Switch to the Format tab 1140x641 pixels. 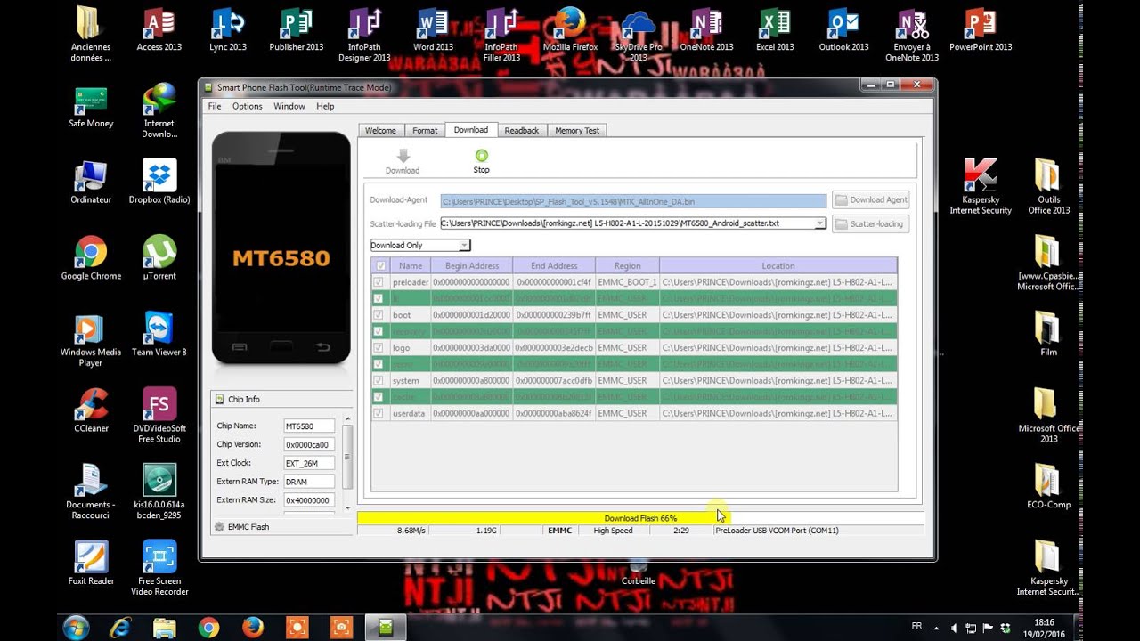425,131
